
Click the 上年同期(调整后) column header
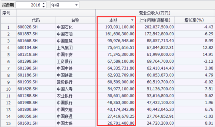point(155,20)
